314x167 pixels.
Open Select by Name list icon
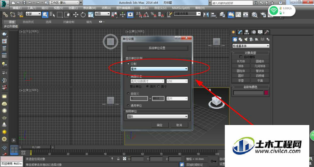click(52, 14)
